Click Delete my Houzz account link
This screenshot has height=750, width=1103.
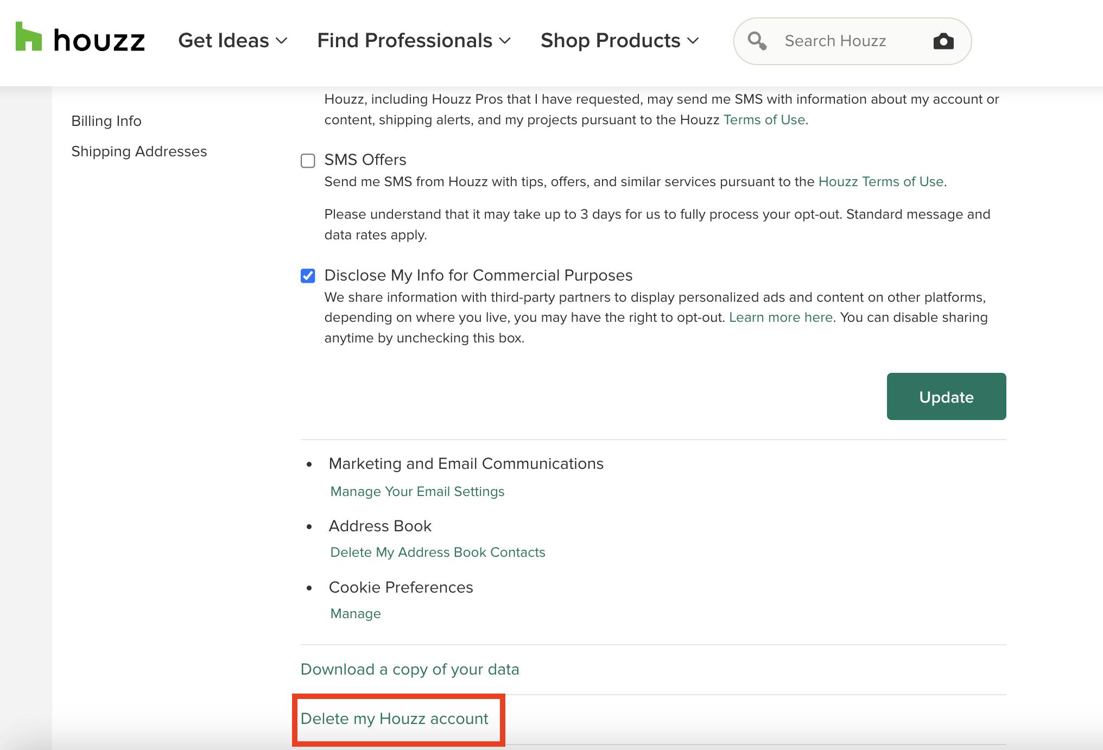point(395,719)
